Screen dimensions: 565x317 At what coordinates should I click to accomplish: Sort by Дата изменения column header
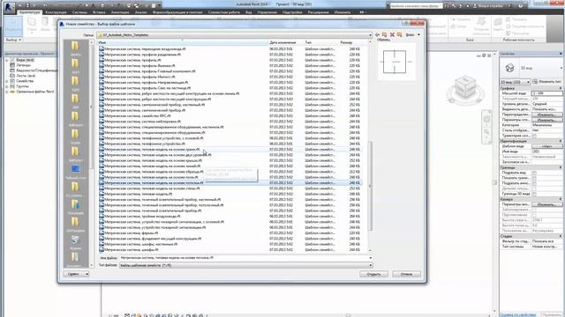[x=286, y=42]
